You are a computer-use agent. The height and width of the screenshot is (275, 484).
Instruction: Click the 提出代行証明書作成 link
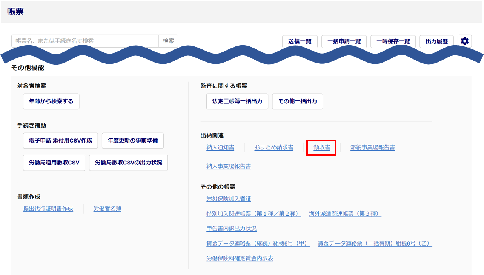pos(48,209)
